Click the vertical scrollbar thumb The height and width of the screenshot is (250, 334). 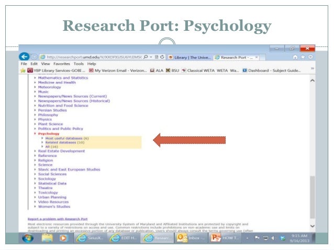tap(312, 197)
